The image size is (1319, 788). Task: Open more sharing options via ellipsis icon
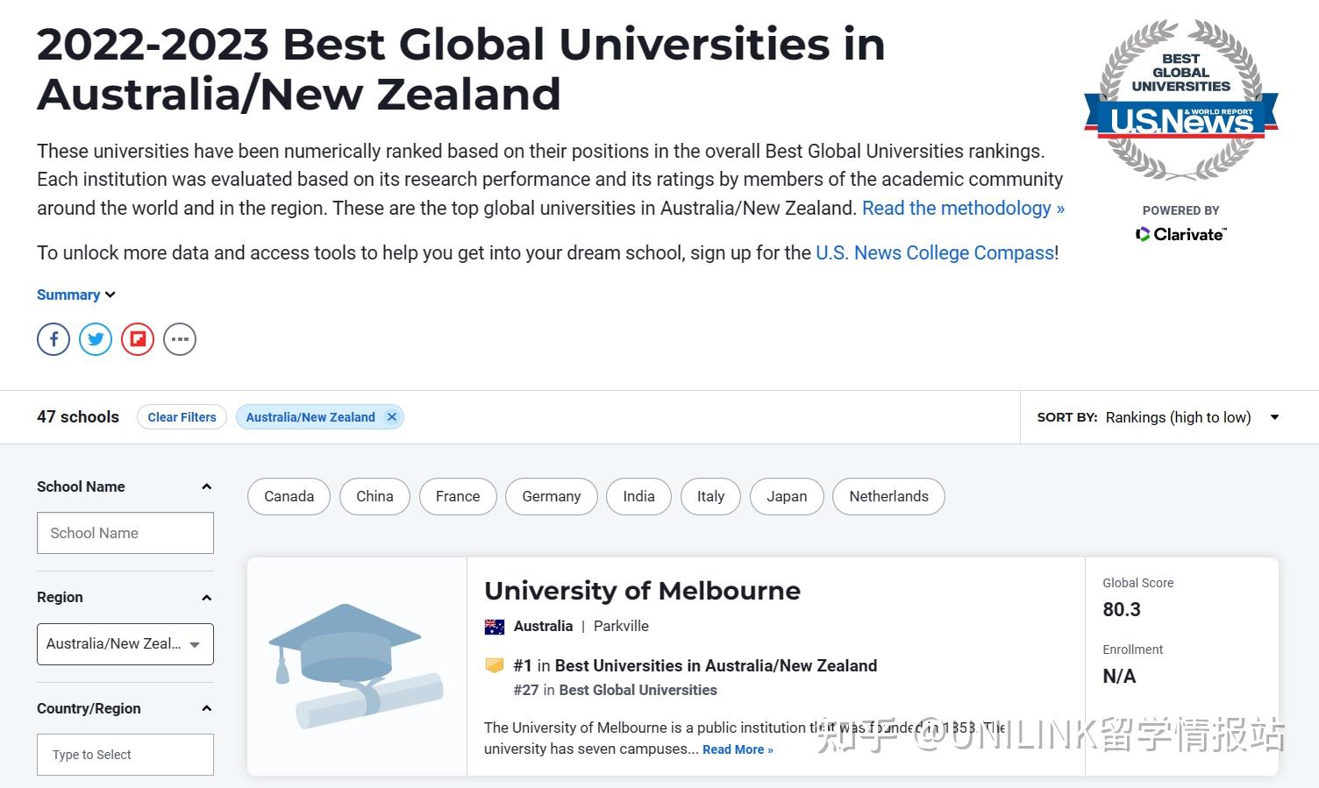180,338
